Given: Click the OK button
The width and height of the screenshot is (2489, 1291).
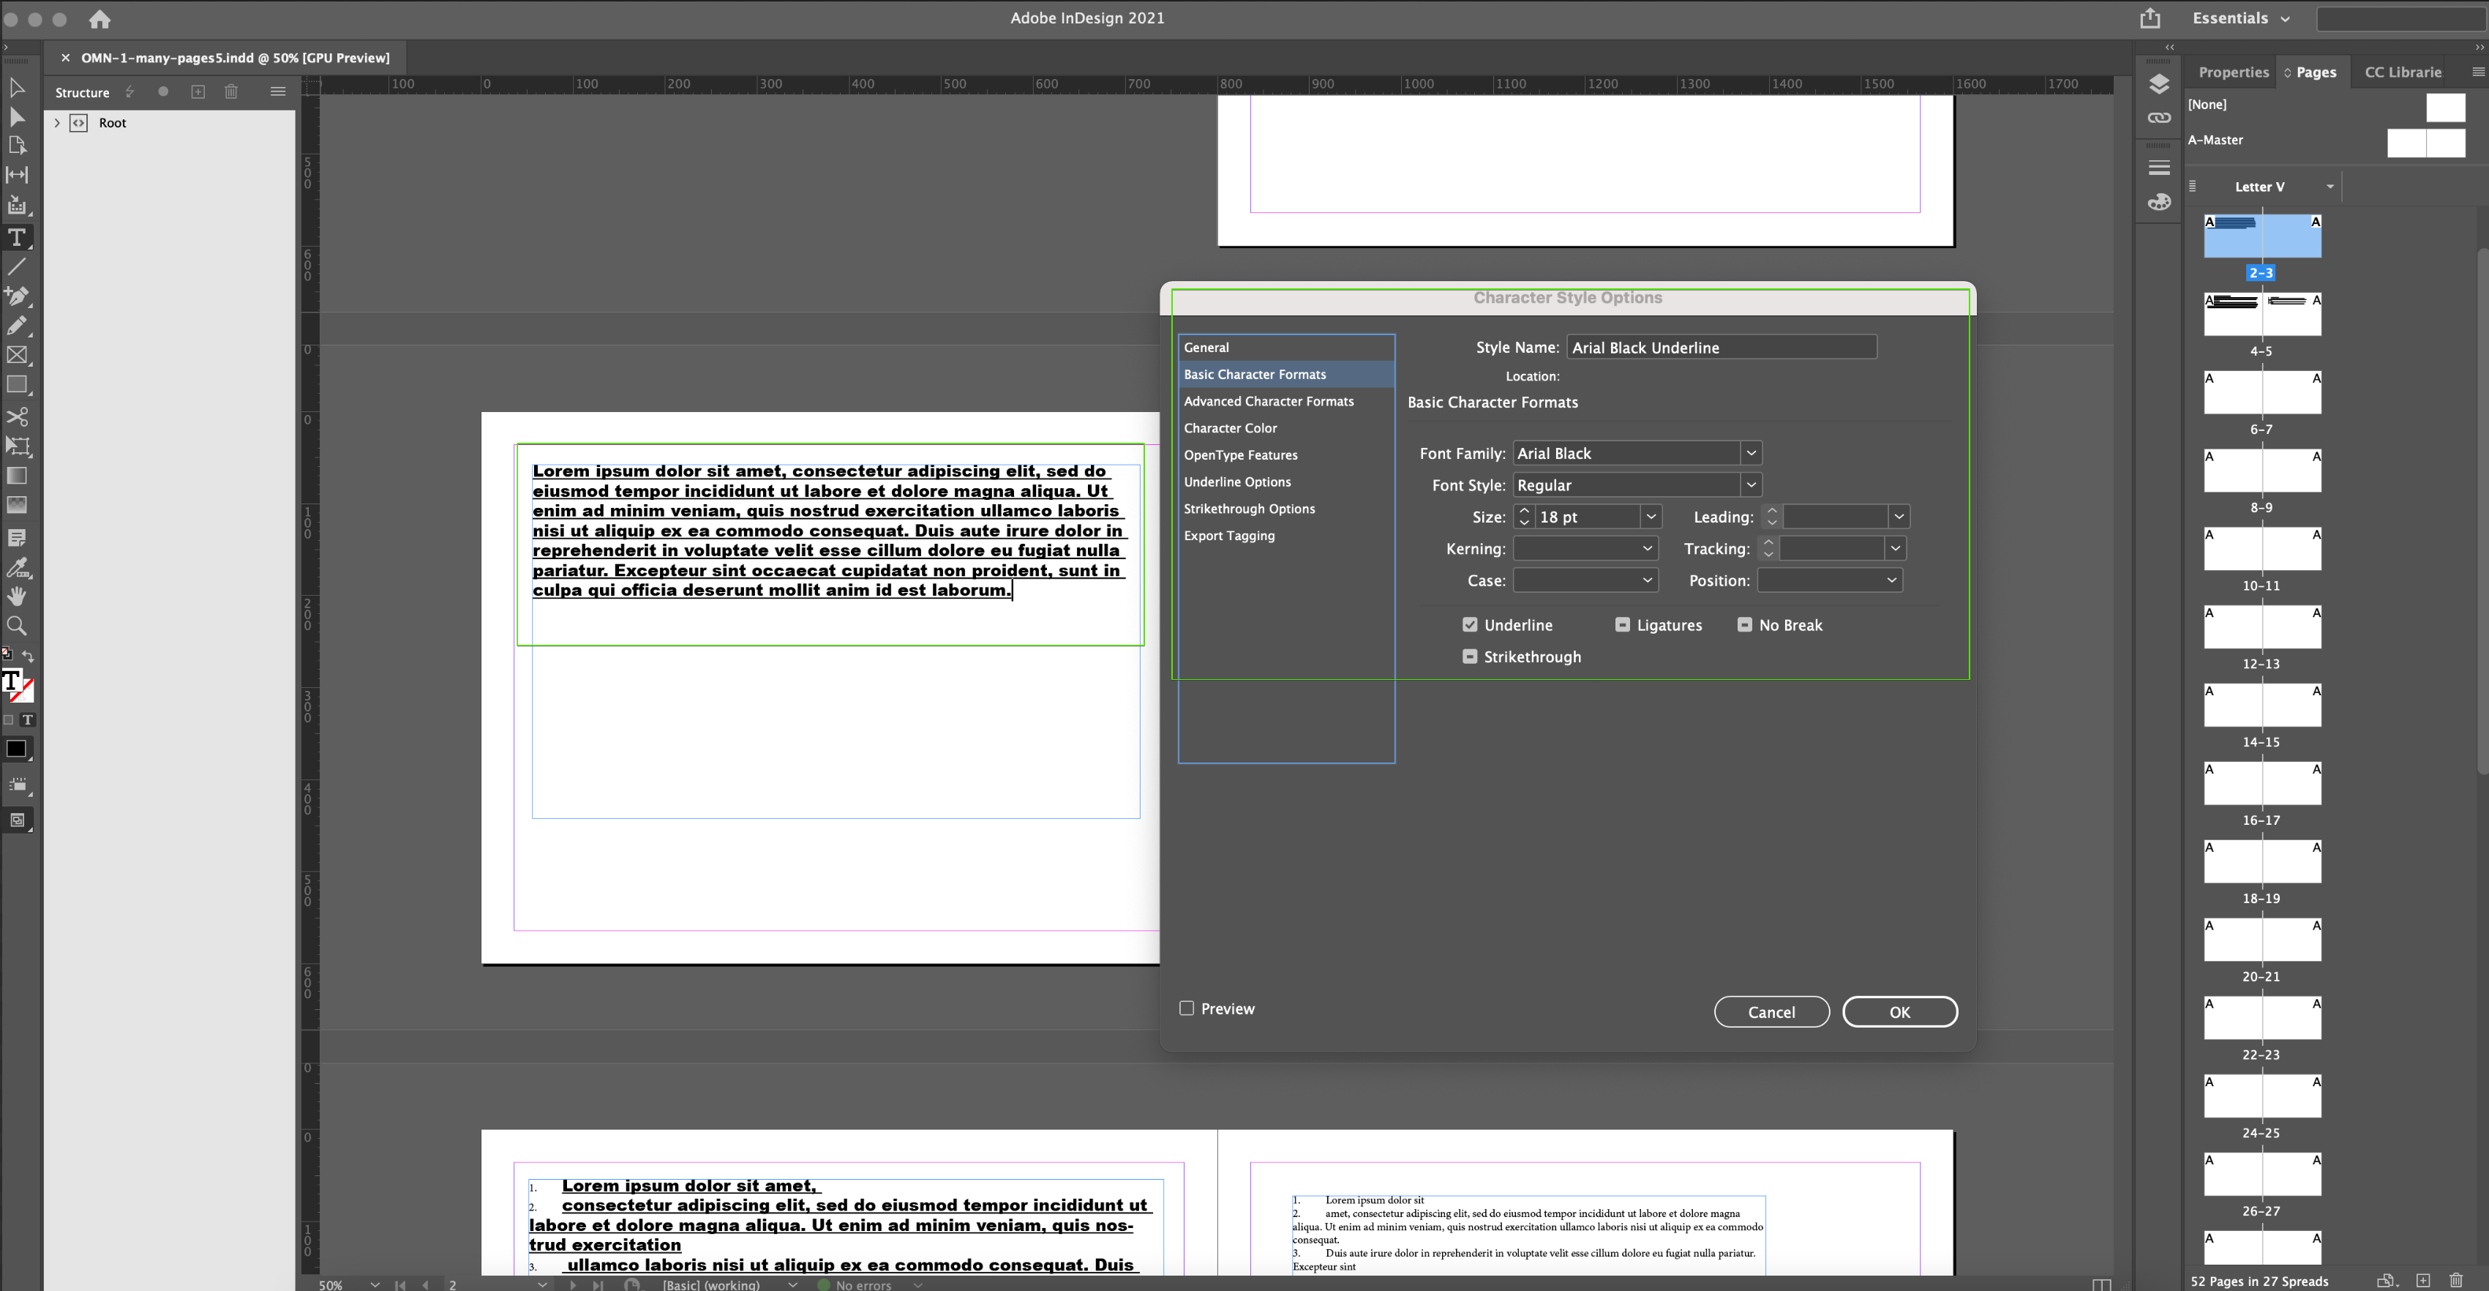Looking at the screenshot, I should click(x=1899, y=1011).
